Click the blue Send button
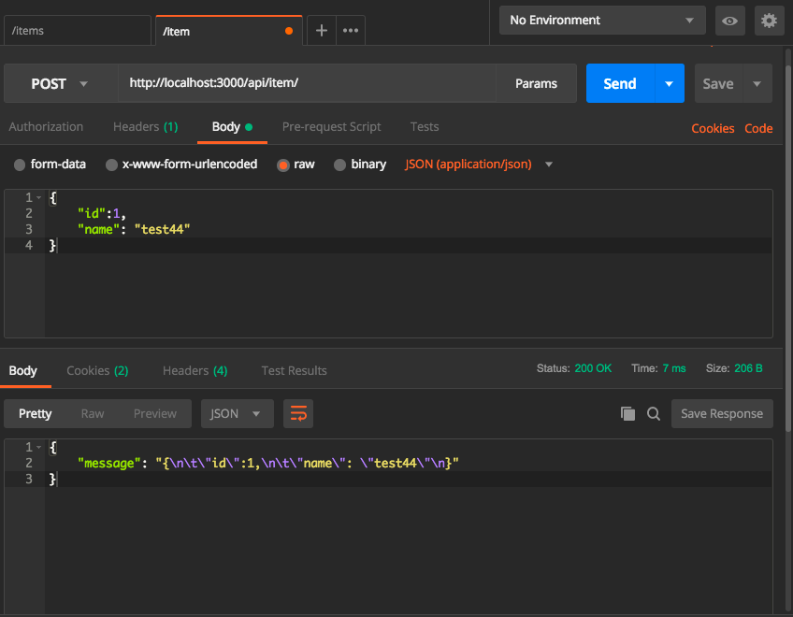Screen dimensions: 793x617 click(x=620, y=83)
